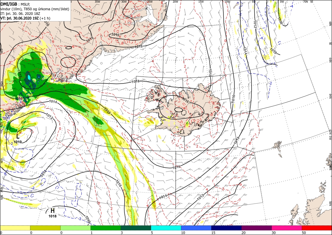332x235 pixels.
Task: Click the '25W' longitude label
Action: point(150,2)
